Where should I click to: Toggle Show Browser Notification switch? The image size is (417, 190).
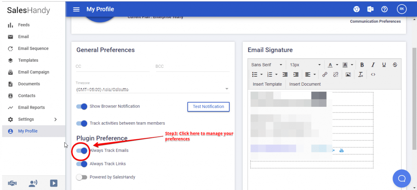81,106
